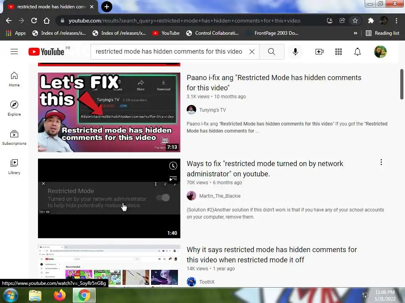Visit the Tunying's TV channel
The height and width of the screenshot is (303, 405).
(x=212, y=110)
